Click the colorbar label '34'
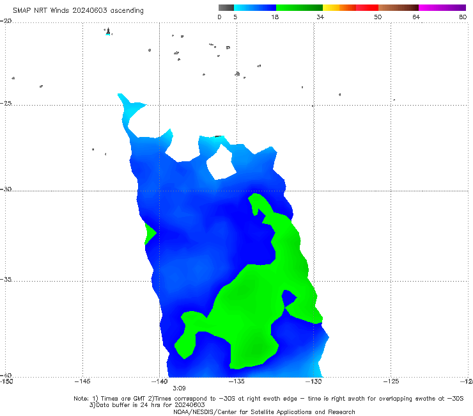 point(320,17)
